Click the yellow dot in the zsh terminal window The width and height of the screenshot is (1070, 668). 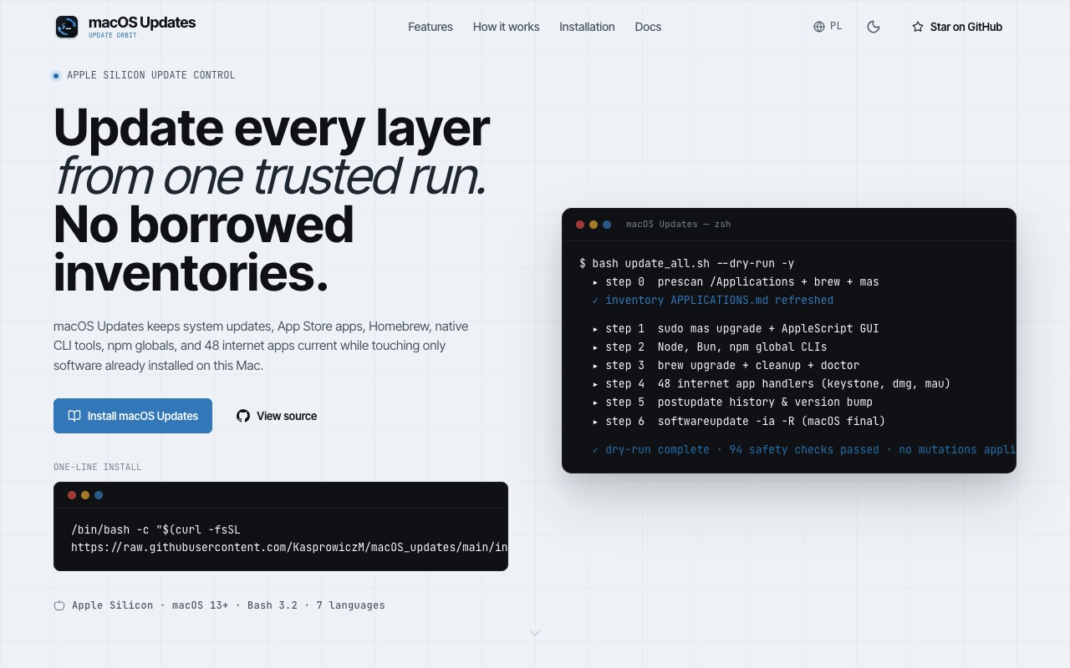tap(594, 225)
